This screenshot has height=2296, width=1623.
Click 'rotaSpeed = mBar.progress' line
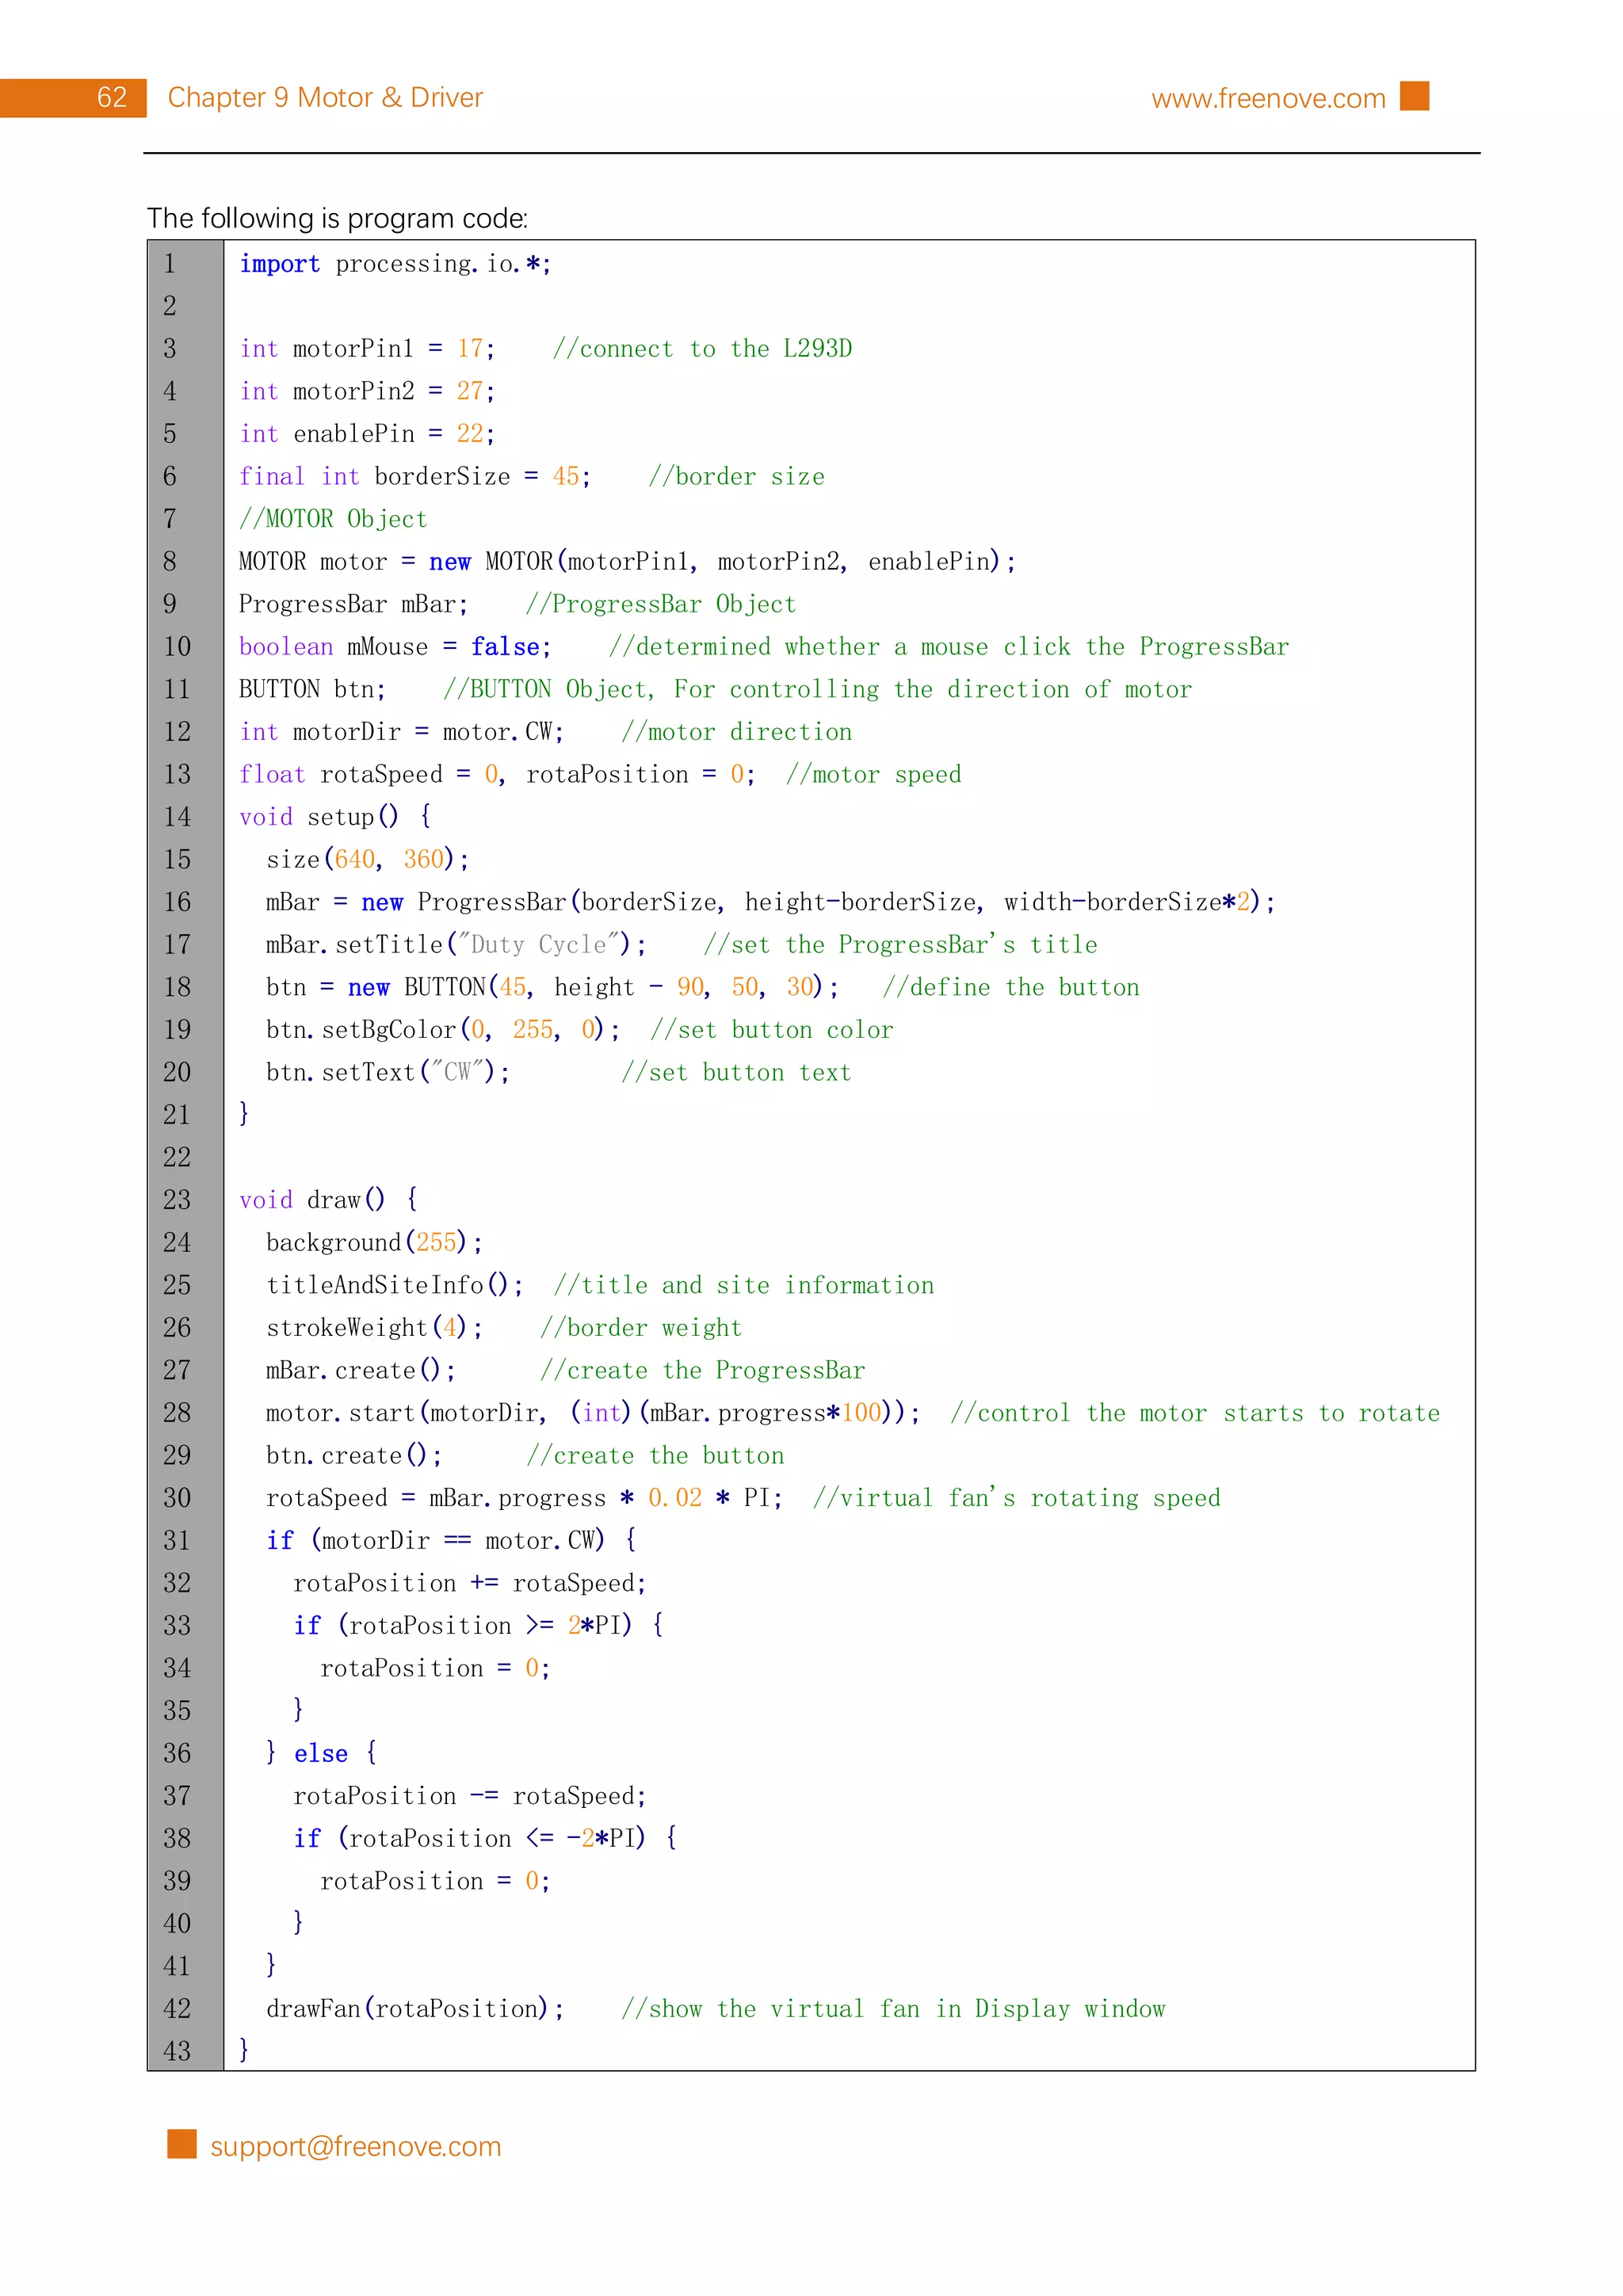click(524, 1498)
